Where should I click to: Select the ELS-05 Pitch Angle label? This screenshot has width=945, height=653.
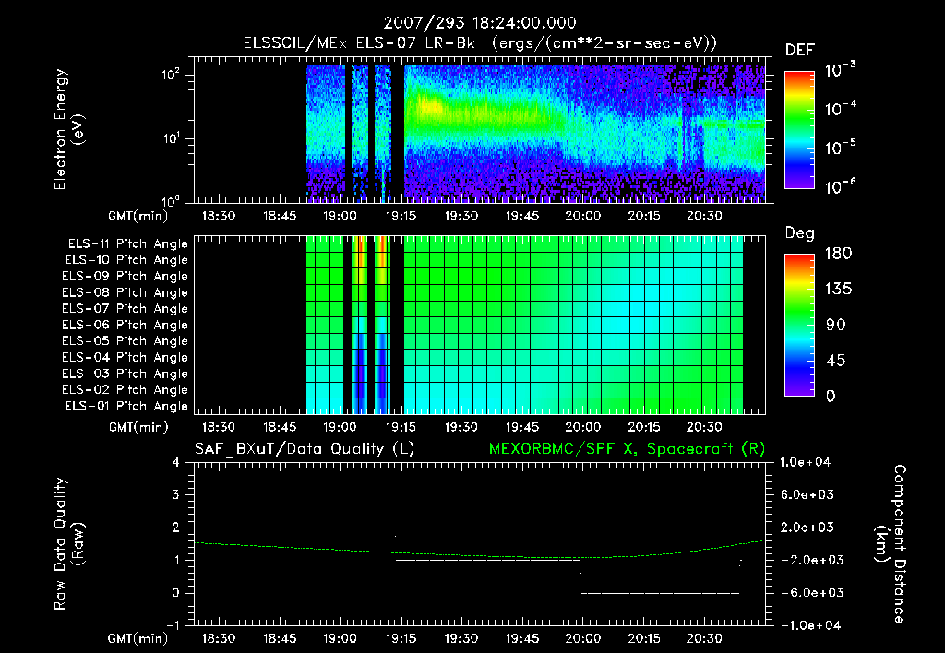pyautogui.click(x=126, y=341)
